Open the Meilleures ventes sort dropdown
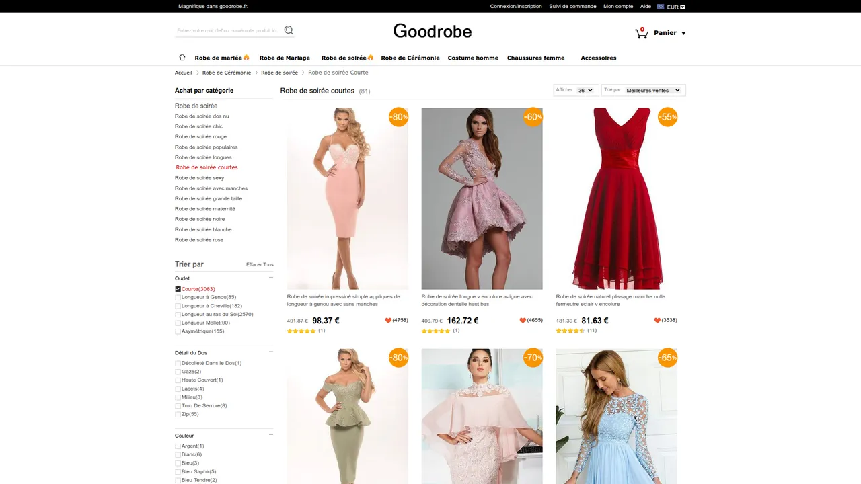861x484 pixels. pyautogui.click(x=653, y=90)
